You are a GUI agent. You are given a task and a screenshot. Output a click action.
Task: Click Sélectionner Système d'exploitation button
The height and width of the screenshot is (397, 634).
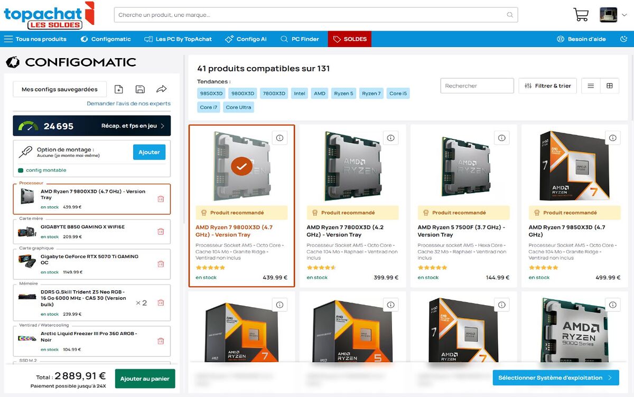556,377
